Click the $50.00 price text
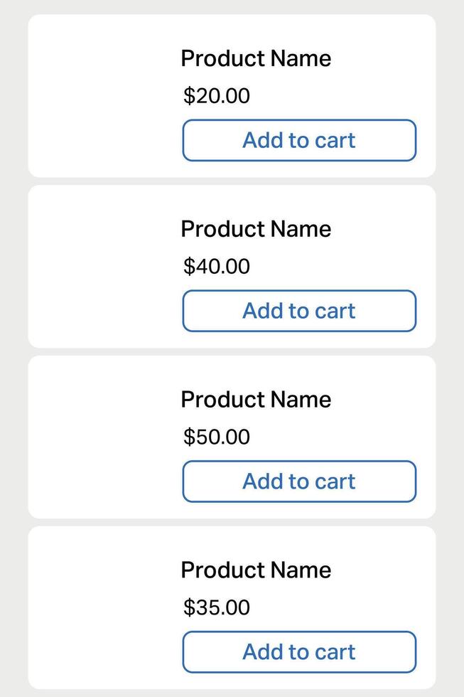Screen dimensions: 464x697 216,437
